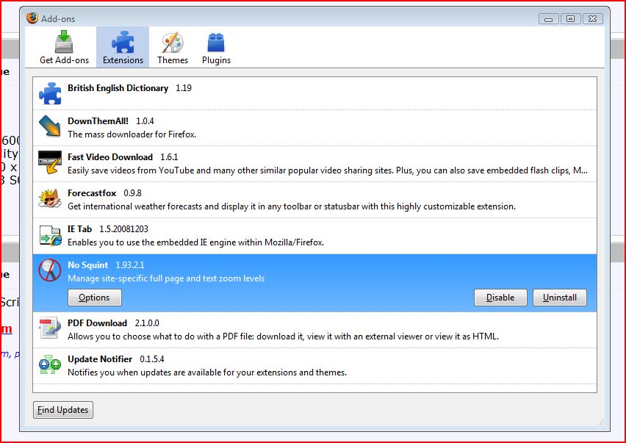Minimize the Add-ons window

tap(548, 19)
